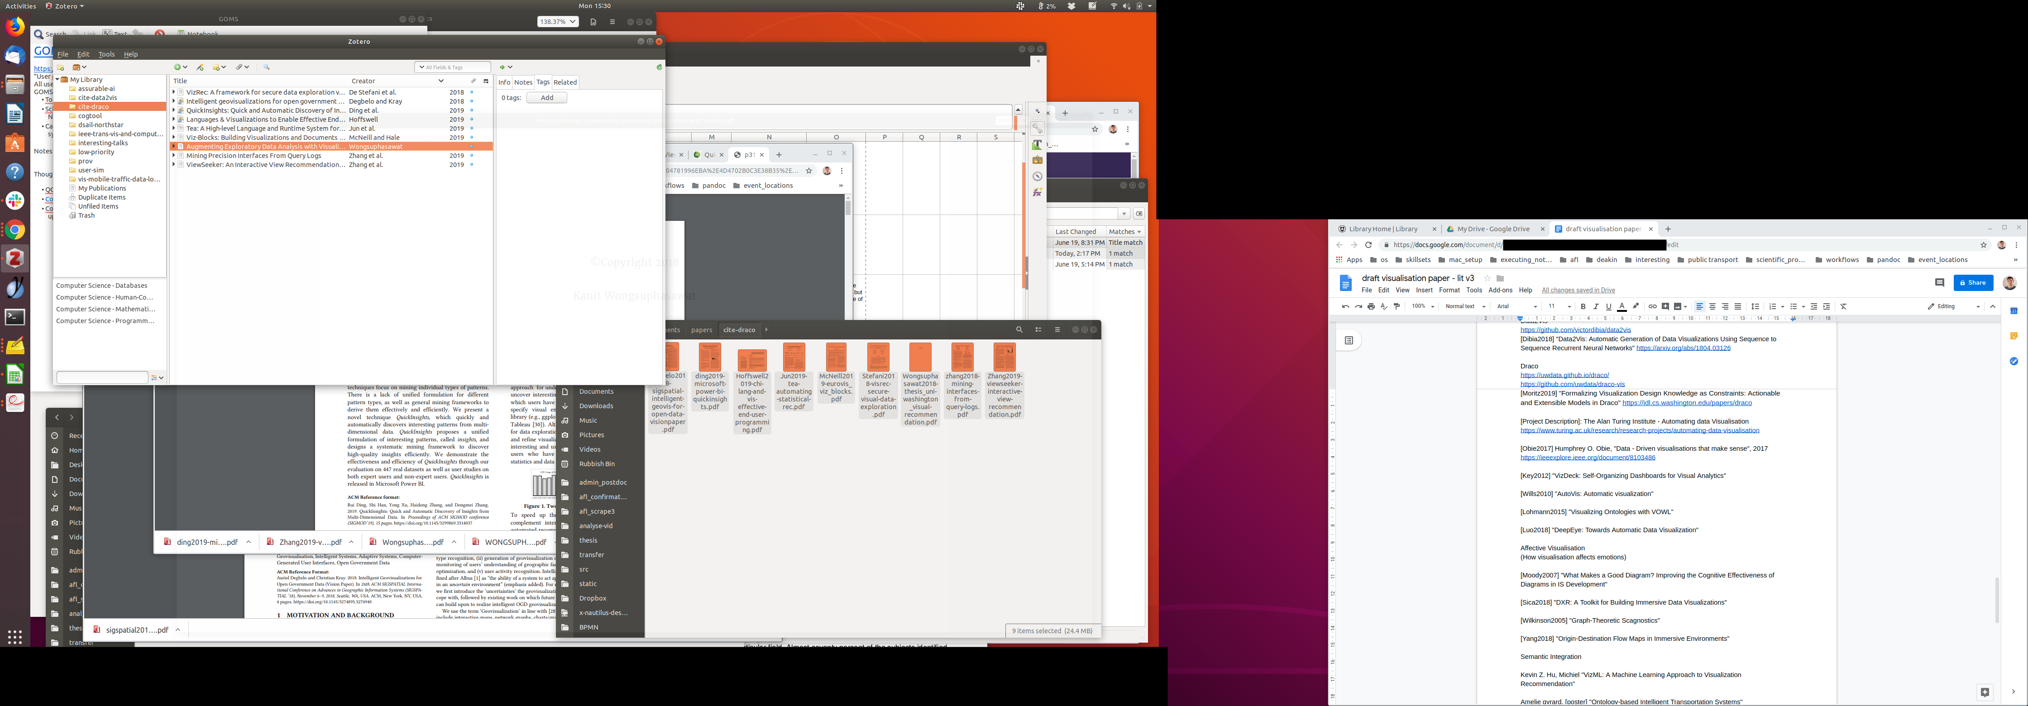Star the draft visualisation paper document
2028x706 pixels.
tap(1486, 278)
